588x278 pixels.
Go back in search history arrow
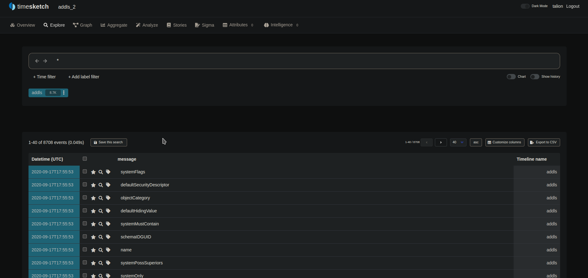[x=37, y=61]
